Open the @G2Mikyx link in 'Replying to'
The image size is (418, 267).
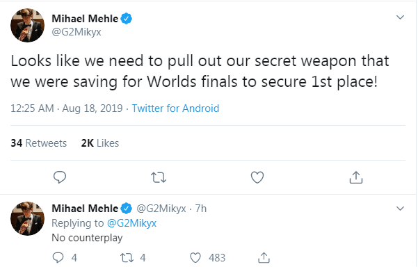click(x=131, y=223)
